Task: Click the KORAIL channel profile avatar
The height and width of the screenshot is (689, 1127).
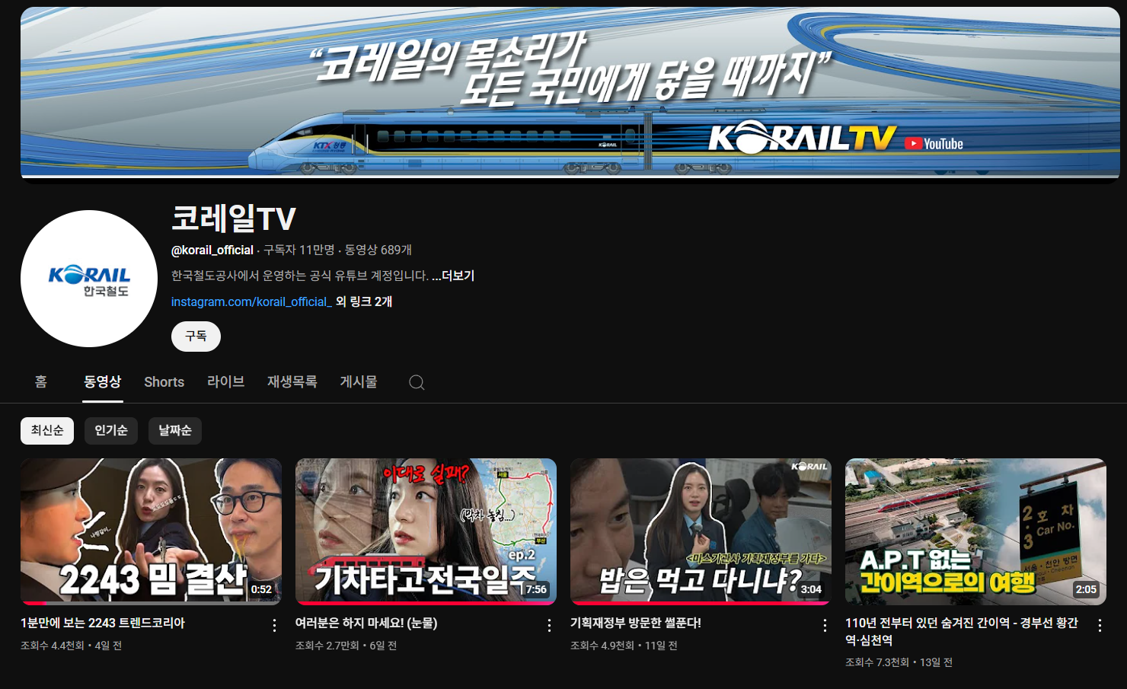Action: (89, 279)
